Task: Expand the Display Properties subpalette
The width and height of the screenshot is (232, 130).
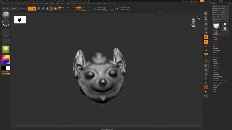Action: (x=217, y=83)
